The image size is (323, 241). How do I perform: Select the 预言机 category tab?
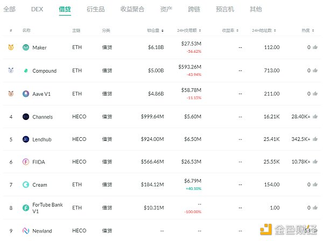coord(223,9)
